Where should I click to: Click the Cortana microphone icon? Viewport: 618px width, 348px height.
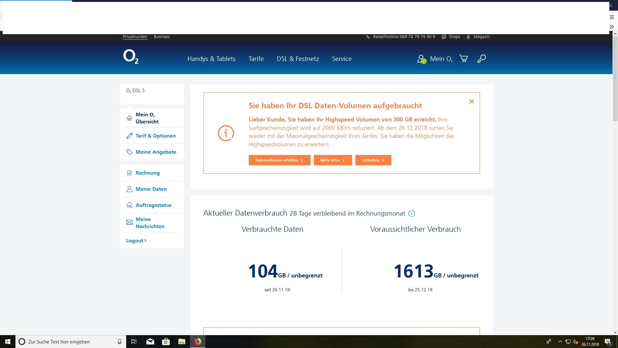[119, 342]
